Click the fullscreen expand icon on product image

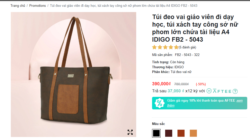(x=130, y=132)
